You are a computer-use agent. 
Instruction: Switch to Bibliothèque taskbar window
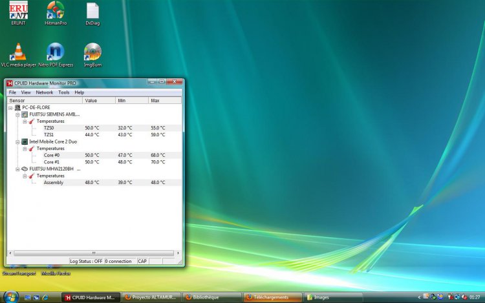212,297
